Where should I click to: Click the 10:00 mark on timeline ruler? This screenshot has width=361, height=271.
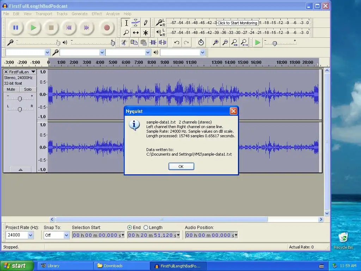pos(178,62)
